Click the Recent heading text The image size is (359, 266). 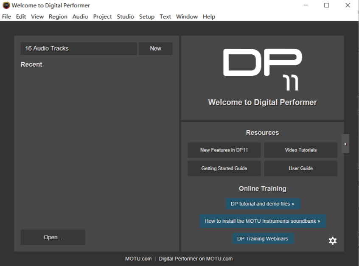pyautogui.click(x=31, y=64)
